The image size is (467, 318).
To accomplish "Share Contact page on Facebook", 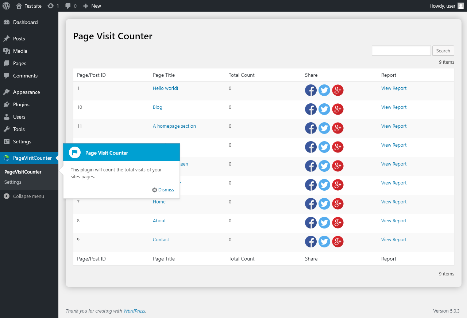I will 311,242.
